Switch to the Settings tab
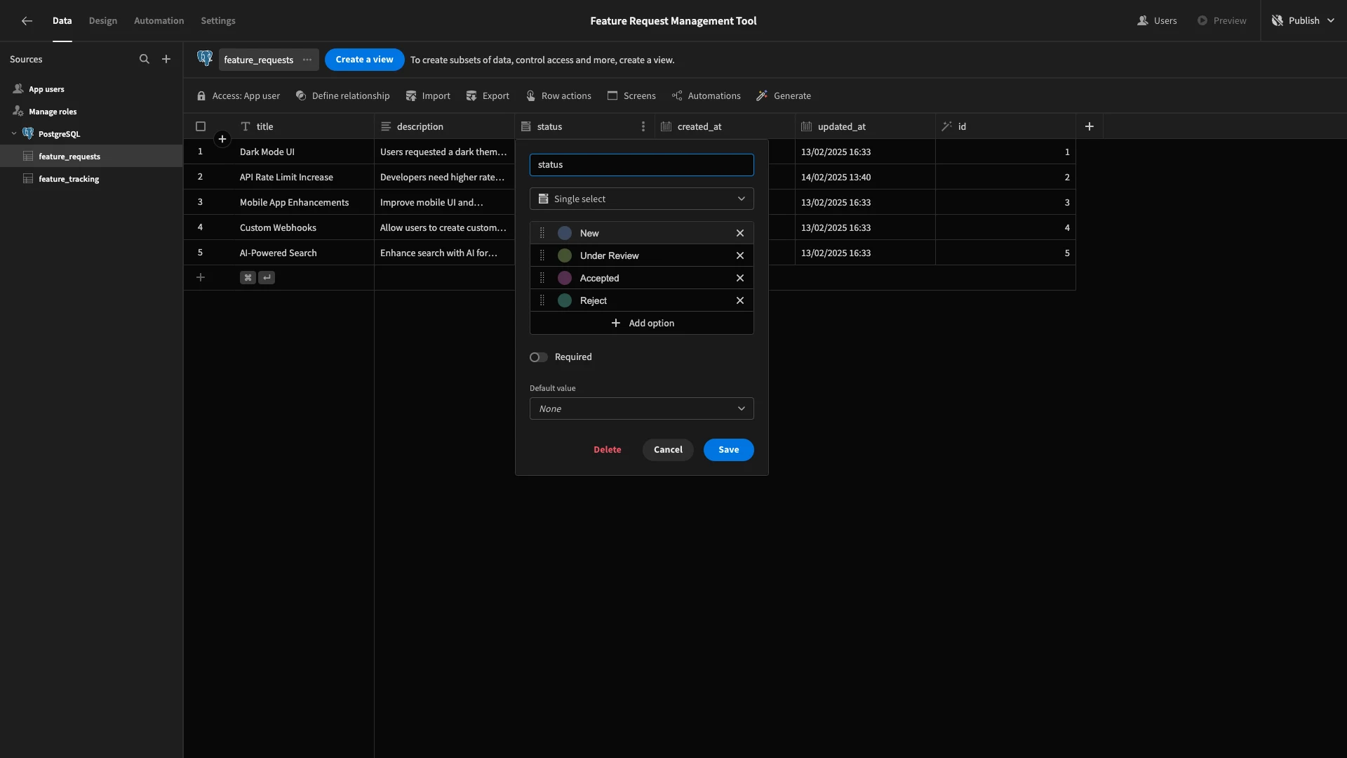The image size is (1347, 758). (218, 21)
